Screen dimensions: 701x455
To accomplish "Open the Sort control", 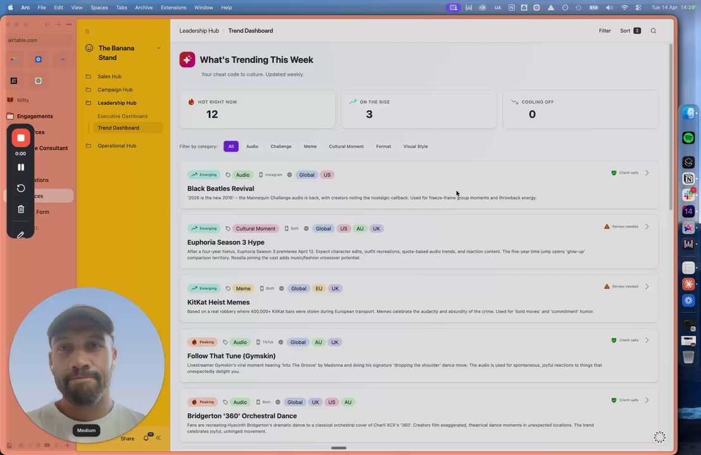I will tap(630, 31).
